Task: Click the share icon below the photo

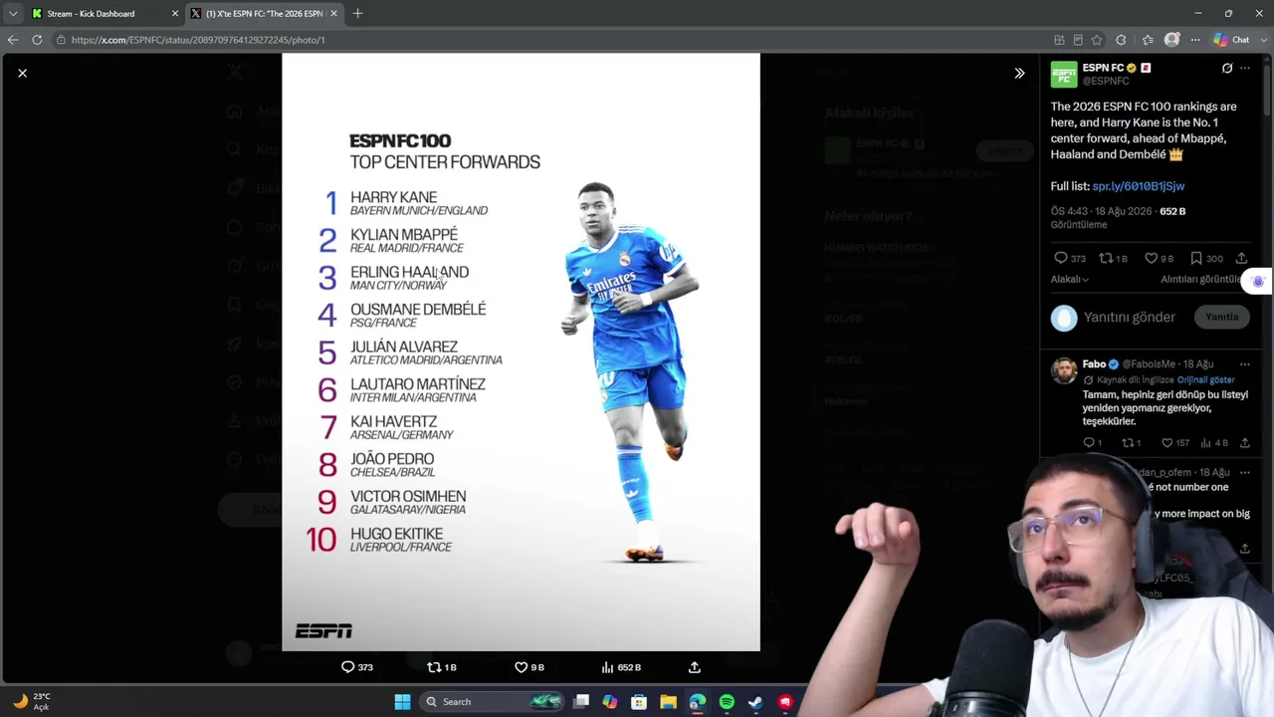Action: click(x=695, y=667)
